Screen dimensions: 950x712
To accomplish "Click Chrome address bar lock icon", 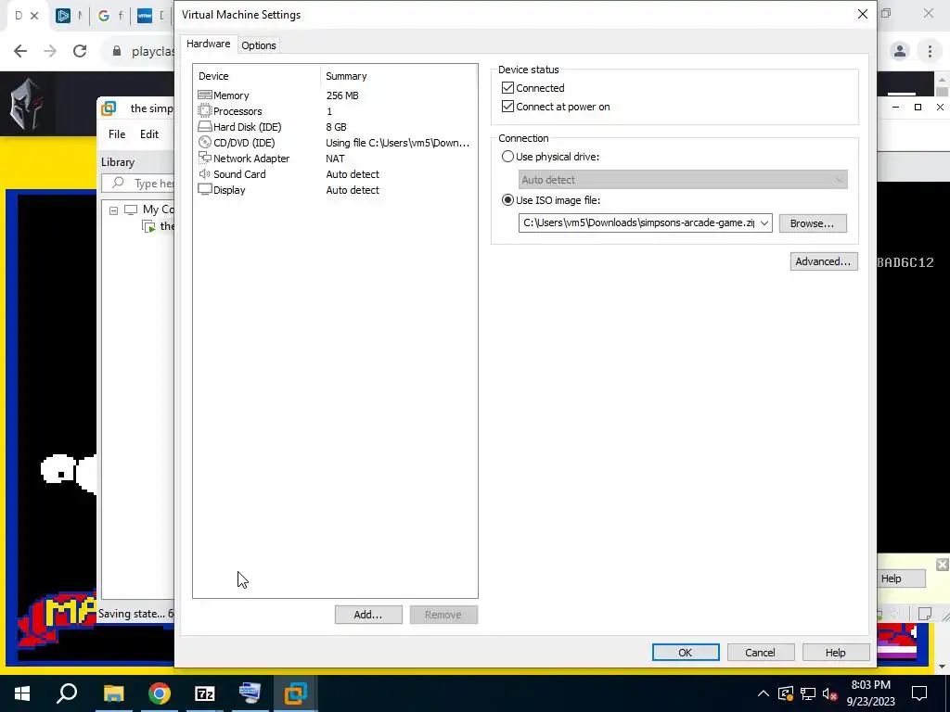I will pos(117,51).
